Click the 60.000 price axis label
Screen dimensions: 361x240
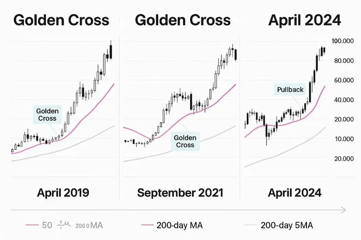pyautogui.click(x=342, y=80)
